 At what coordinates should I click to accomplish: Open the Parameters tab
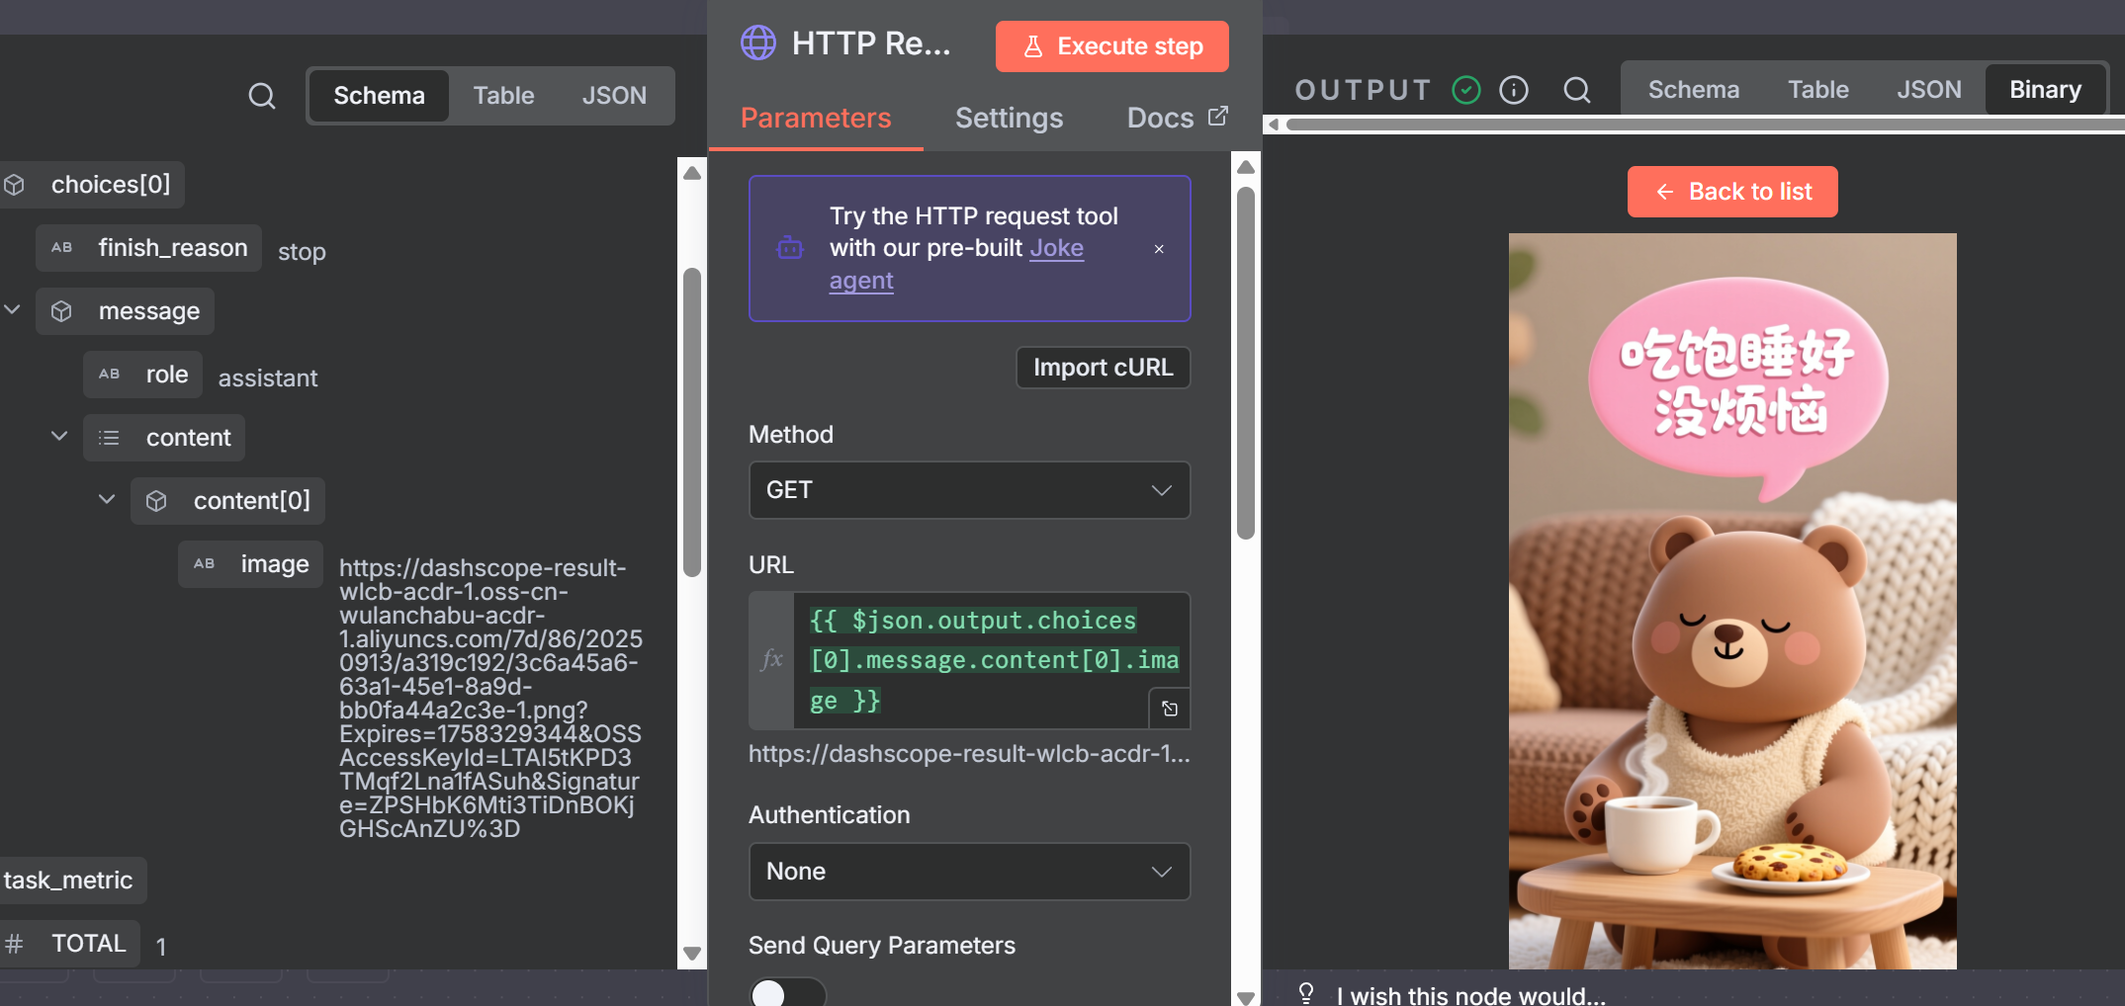(x=816, y=118)
